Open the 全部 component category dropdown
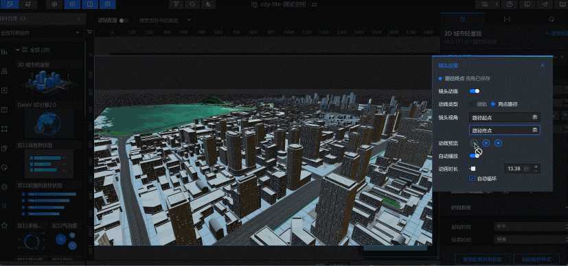The image size is (568, 266). click(x=41, y=33)
